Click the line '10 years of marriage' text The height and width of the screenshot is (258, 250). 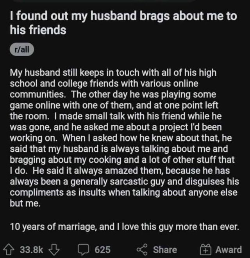(124, 227)
